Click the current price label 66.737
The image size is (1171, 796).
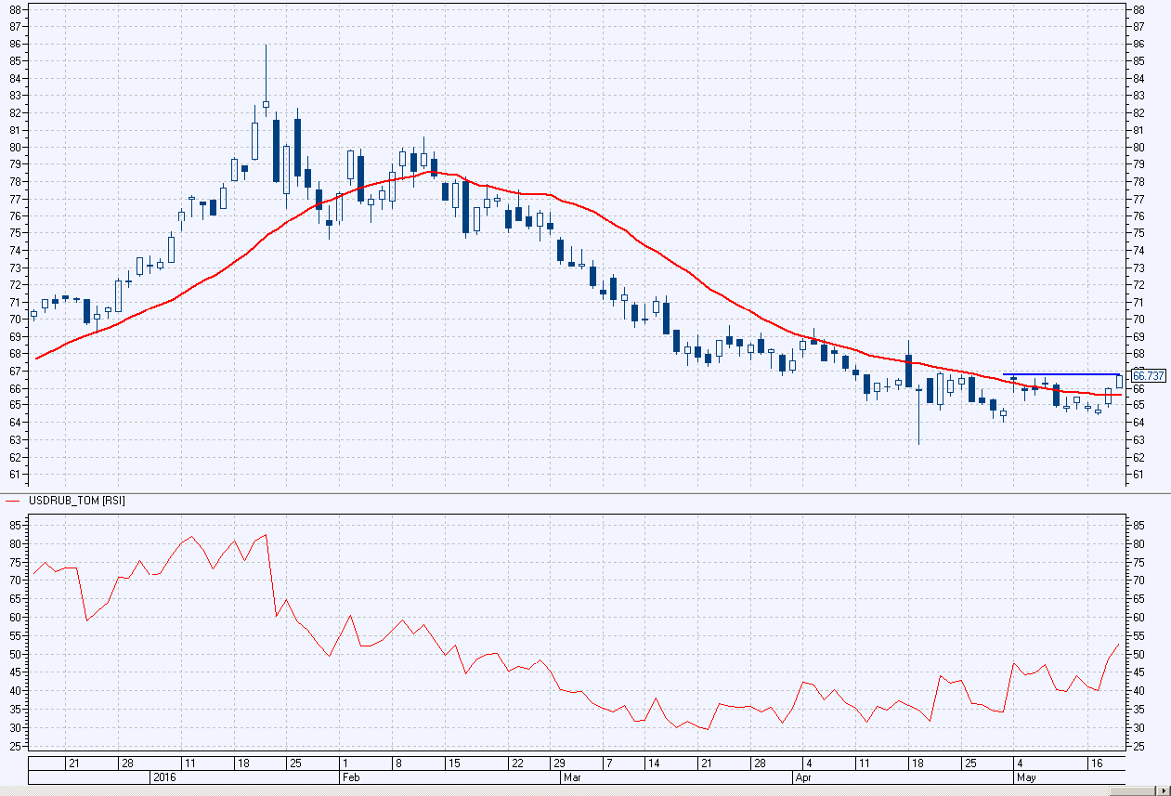point(1148,375)
